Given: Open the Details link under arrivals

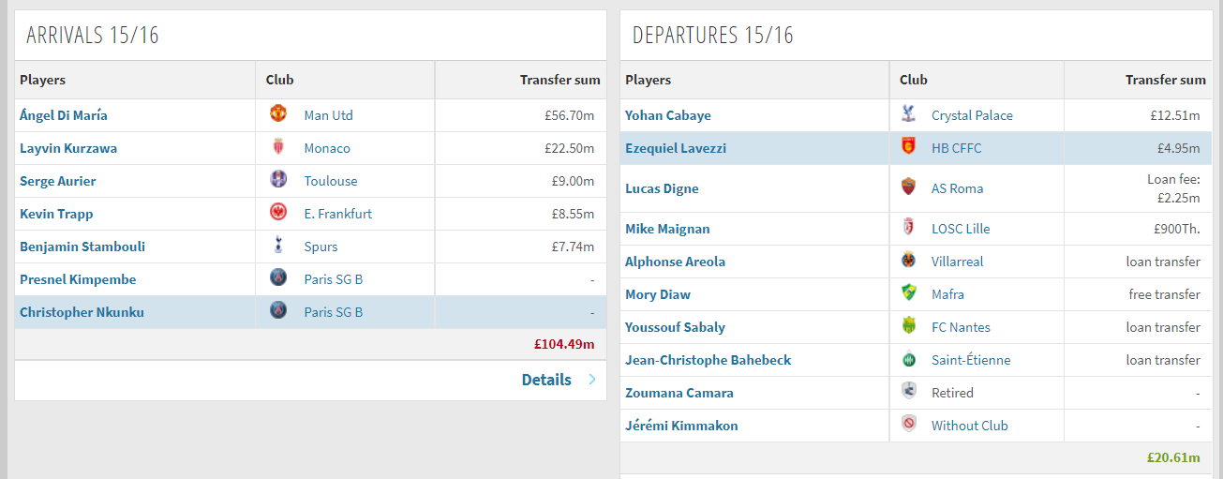Looking at the screenshot, I should (546, 380).
